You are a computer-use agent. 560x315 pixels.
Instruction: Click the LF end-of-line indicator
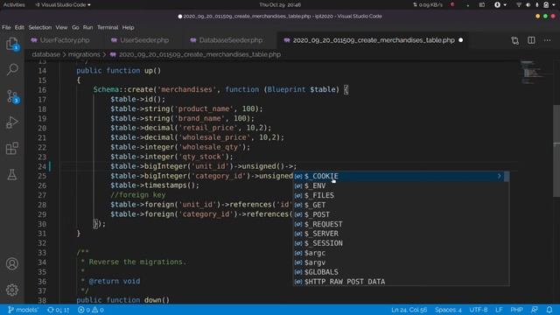point(499,310)
